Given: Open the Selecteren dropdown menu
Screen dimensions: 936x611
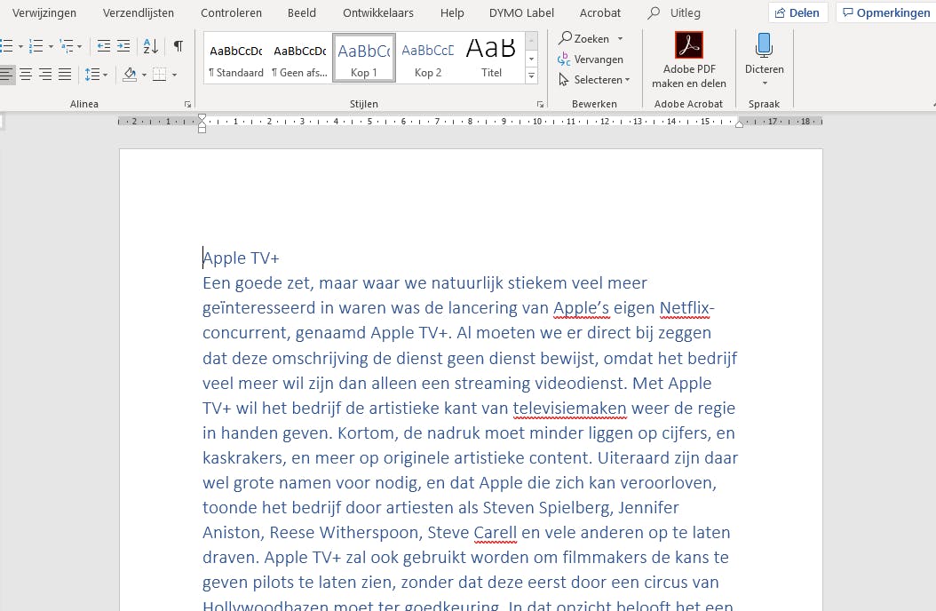Looking at the screenshot, I should pos(595,80).
